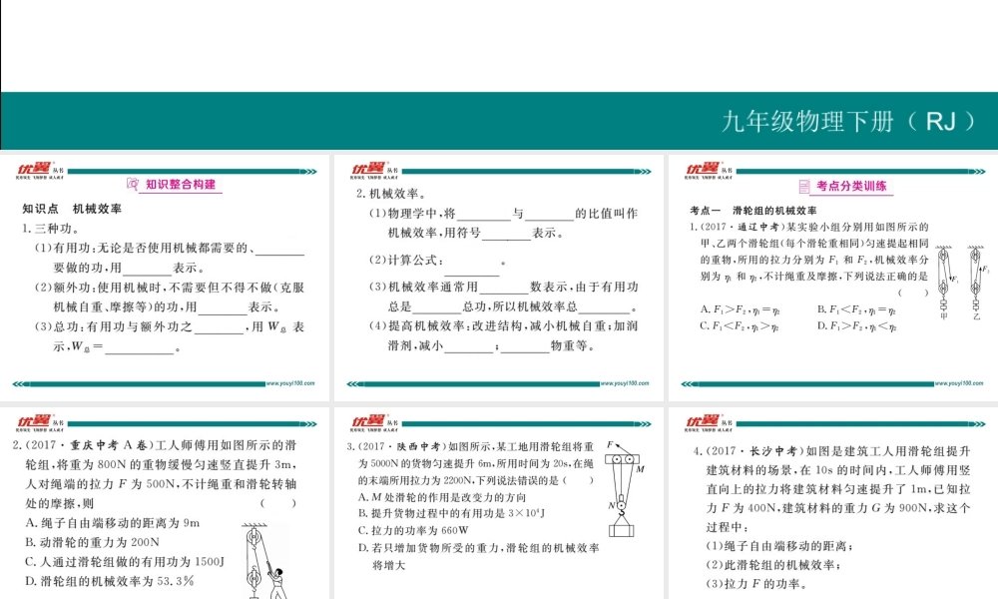Click 优翼 logo on the 重庆中考 slide

pos(33,420)
